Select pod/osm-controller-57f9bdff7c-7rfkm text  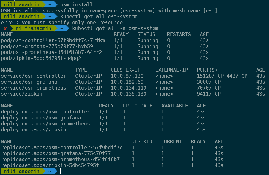tap(53, 40)
